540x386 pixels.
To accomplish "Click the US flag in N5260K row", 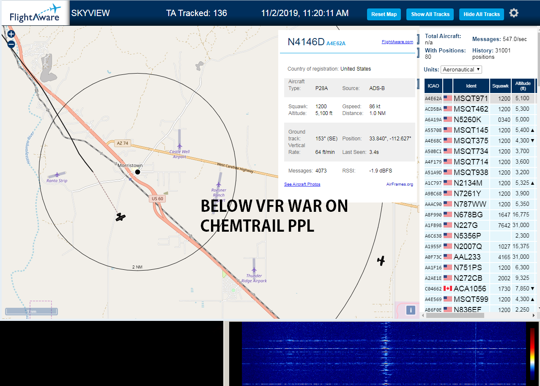I will coord(448,120).
